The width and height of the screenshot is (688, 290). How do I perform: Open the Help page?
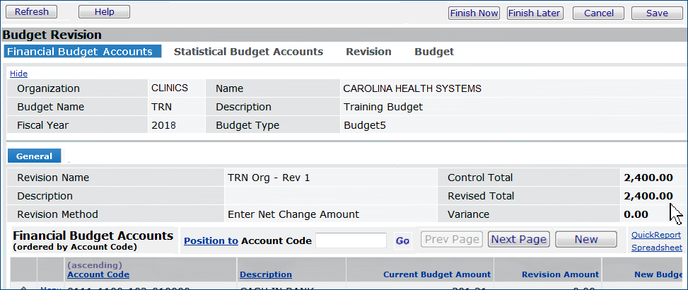pyautogui.click(x=104, y=12)
